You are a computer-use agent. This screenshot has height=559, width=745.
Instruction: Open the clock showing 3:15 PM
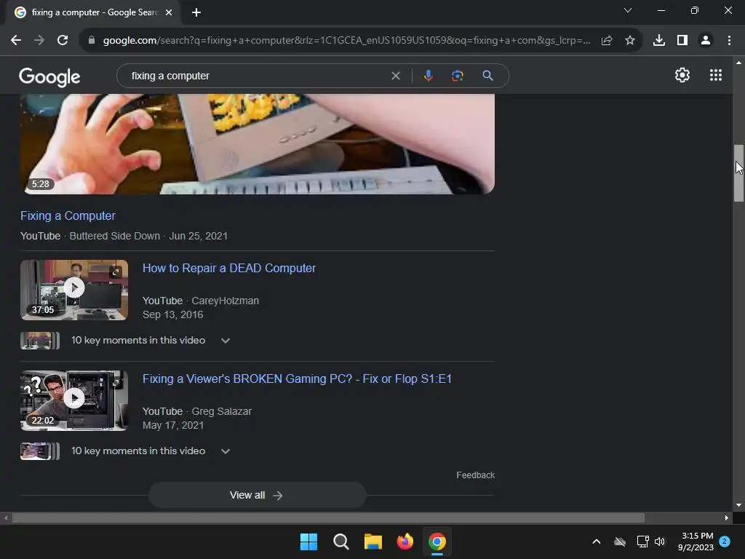696,542
